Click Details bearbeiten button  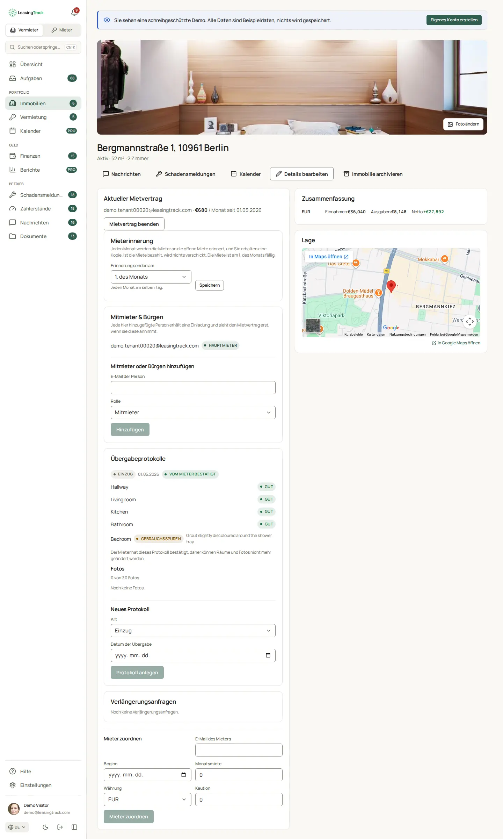(x=302, y=174)
